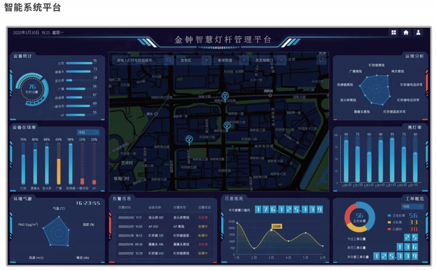The height and width of the screenshot is (270, 436).
Task: Select lamp pole marker near 科技南七路
Action: click(x=226, y=126)
